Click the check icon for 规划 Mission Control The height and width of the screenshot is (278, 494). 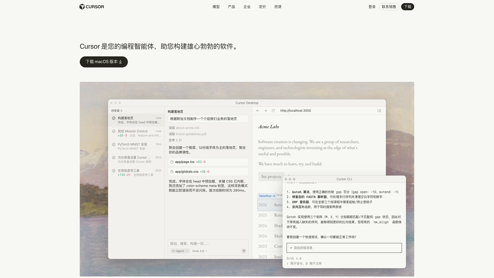(114, 131)
